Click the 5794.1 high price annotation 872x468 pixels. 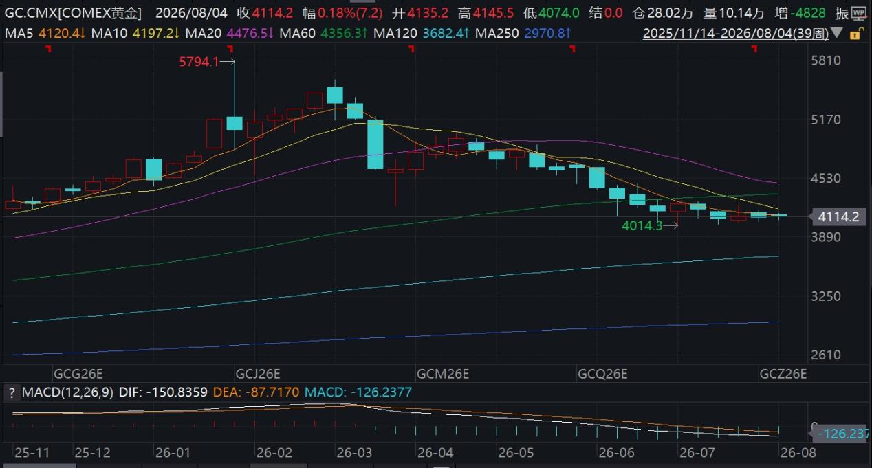point(199,62)
